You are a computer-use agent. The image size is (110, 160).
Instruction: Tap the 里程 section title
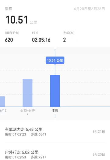9,9
